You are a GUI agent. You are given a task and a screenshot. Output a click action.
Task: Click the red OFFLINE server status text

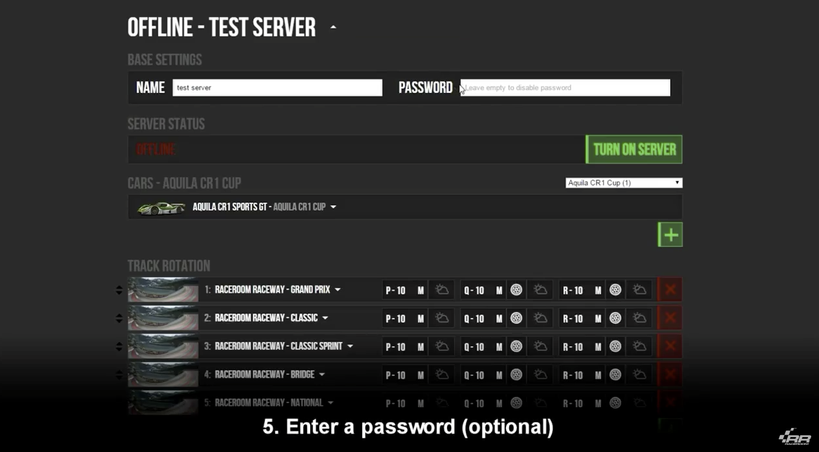coord(155,150)
